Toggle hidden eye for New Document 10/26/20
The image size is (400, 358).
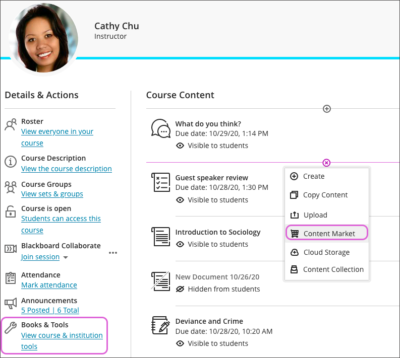pos(180,289)
